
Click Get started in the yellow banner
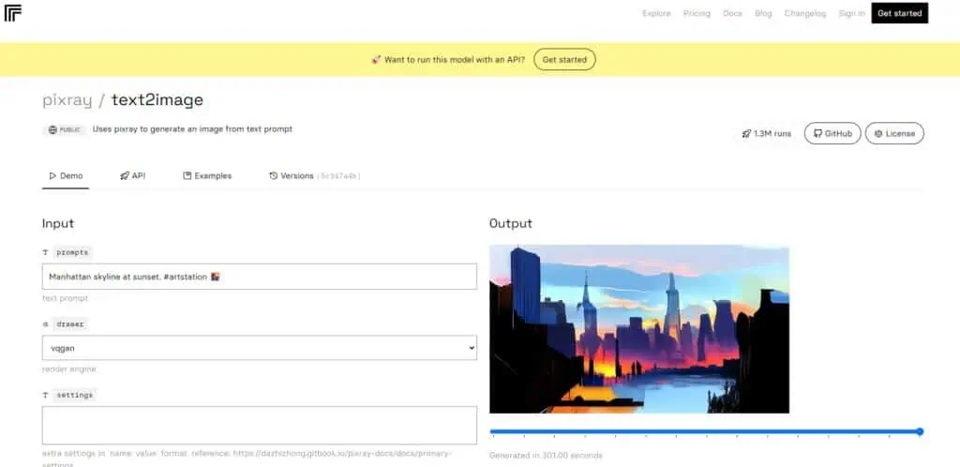[564, 59]
